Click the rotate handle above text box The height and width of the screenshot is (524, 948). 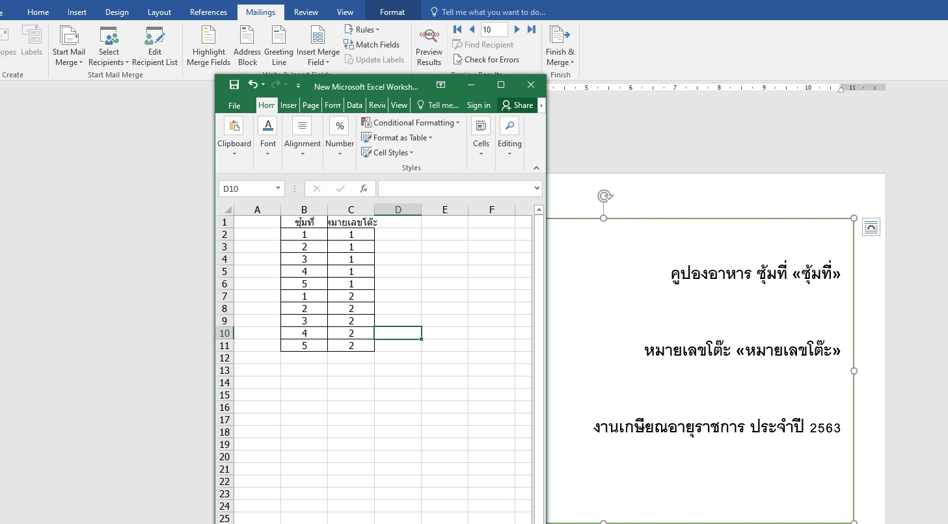[604, 196]
